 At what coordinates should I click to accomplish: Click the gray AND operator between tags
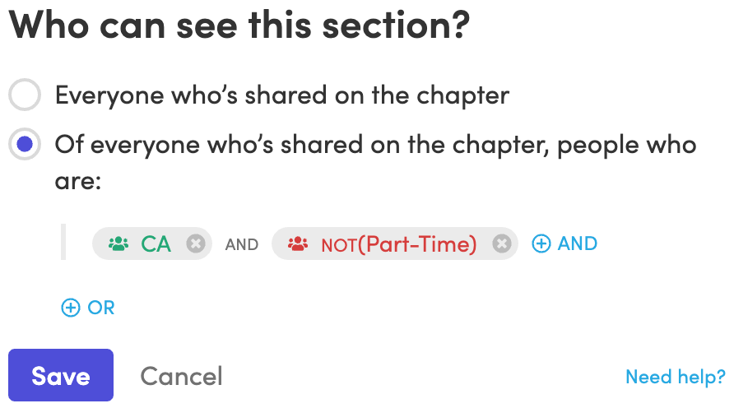coord(242,244)
